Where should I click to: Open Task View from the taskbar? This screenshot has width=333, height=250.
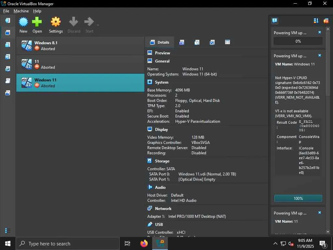pos(127,243)
